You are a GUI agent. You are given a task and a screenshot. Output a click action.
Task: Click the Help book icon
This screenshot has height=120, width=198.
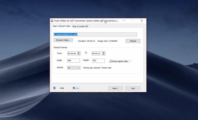click(54, 88)
